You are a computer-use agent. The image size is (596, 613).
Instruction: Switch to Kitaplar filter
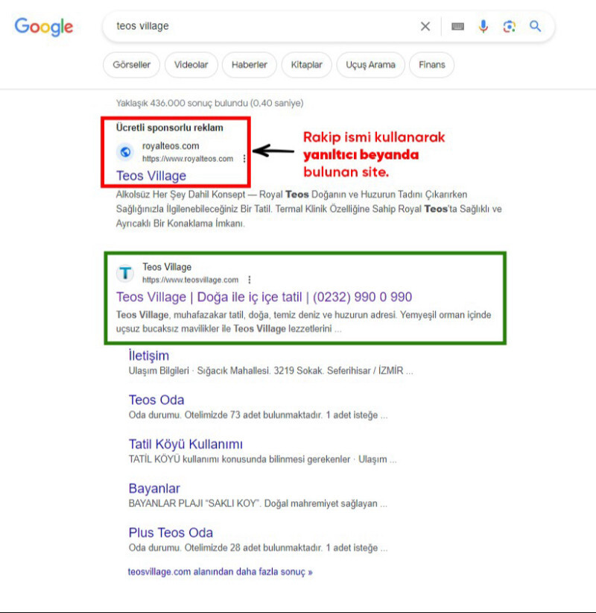click(307, 64)
